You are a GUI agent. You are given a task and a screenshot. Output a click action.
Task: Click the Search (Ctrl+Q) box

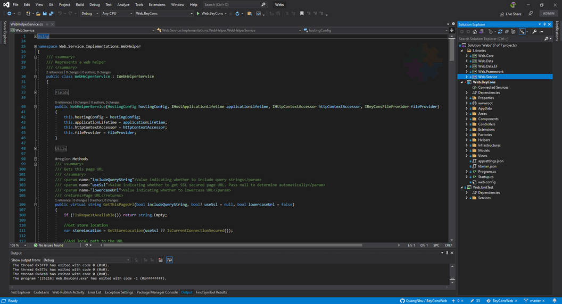coord(234,5)
